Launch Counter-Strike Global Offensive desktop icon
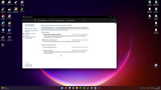Image resolution: width=161 pixels, height=90 pixels. 16,10
